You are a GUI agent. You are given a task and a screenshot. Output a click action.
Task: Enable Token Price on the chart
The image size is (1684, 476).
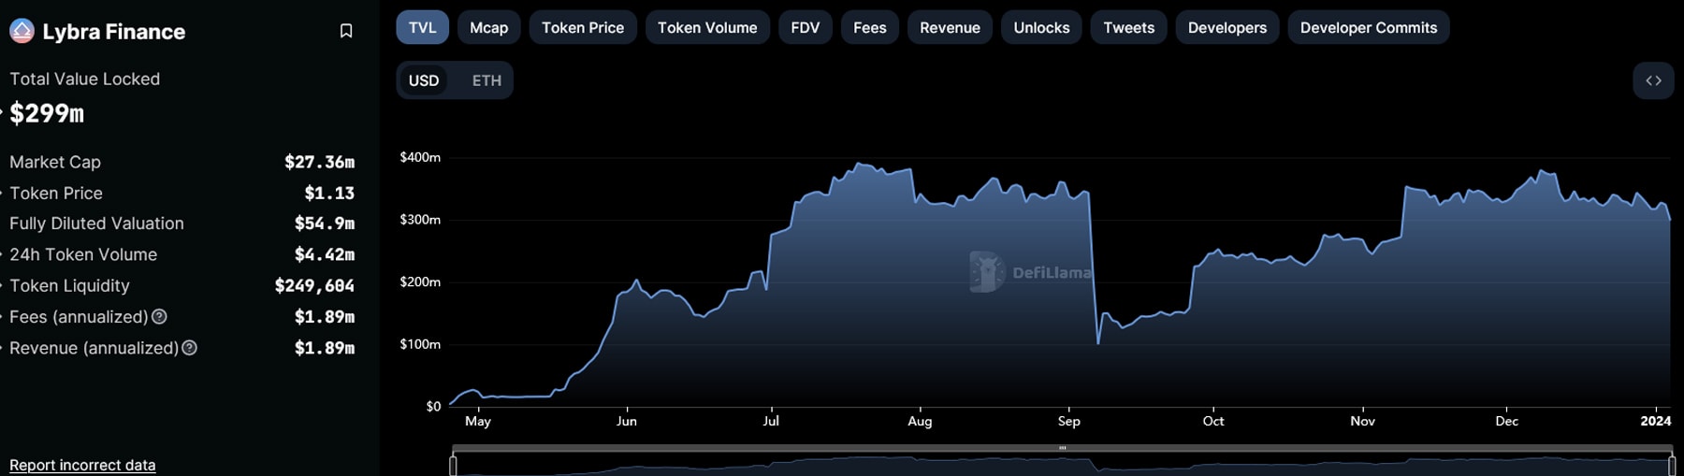[x=582, y=28]
